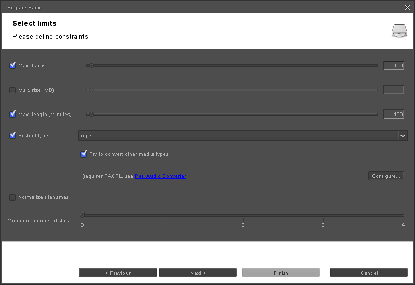Click the Max. tracks slider handle
This screenshot has height=285, width=415.
click(x=92, y=66)
